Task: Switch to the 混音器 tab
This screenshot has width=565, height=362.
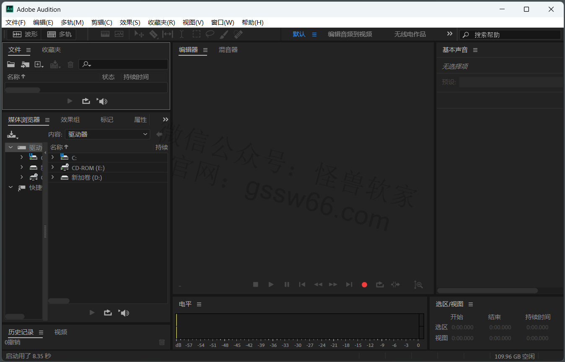Action: (x=228, y=50)
